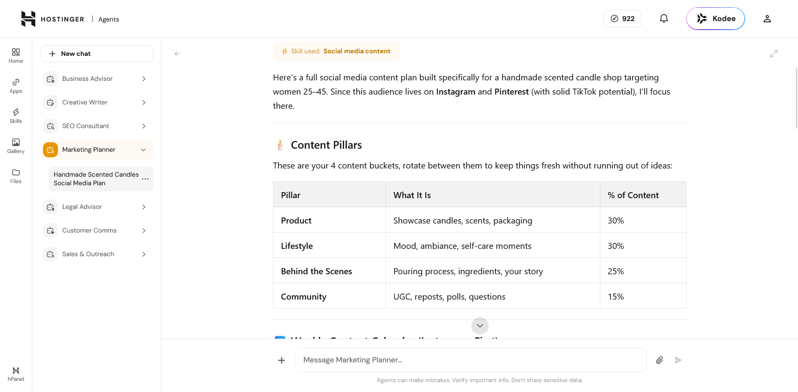Viewport: 798px width, 392px height.
Task: Click Business Advisor agent icon
Action: (x=50, y=79)
